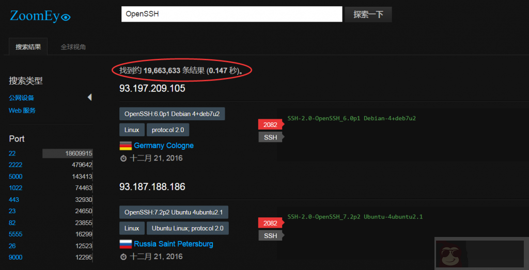The image size is (529, 270).
Task: Click date 十二月 21, 2016 under Germany Cologne
Action: pos(156,158)
